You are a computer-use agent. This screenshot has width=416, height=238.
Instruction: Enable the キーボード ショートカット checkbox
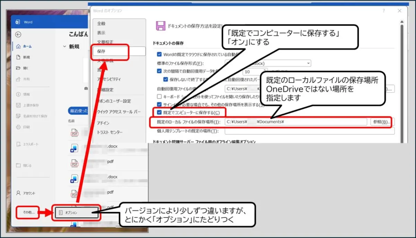pos(159,96)
